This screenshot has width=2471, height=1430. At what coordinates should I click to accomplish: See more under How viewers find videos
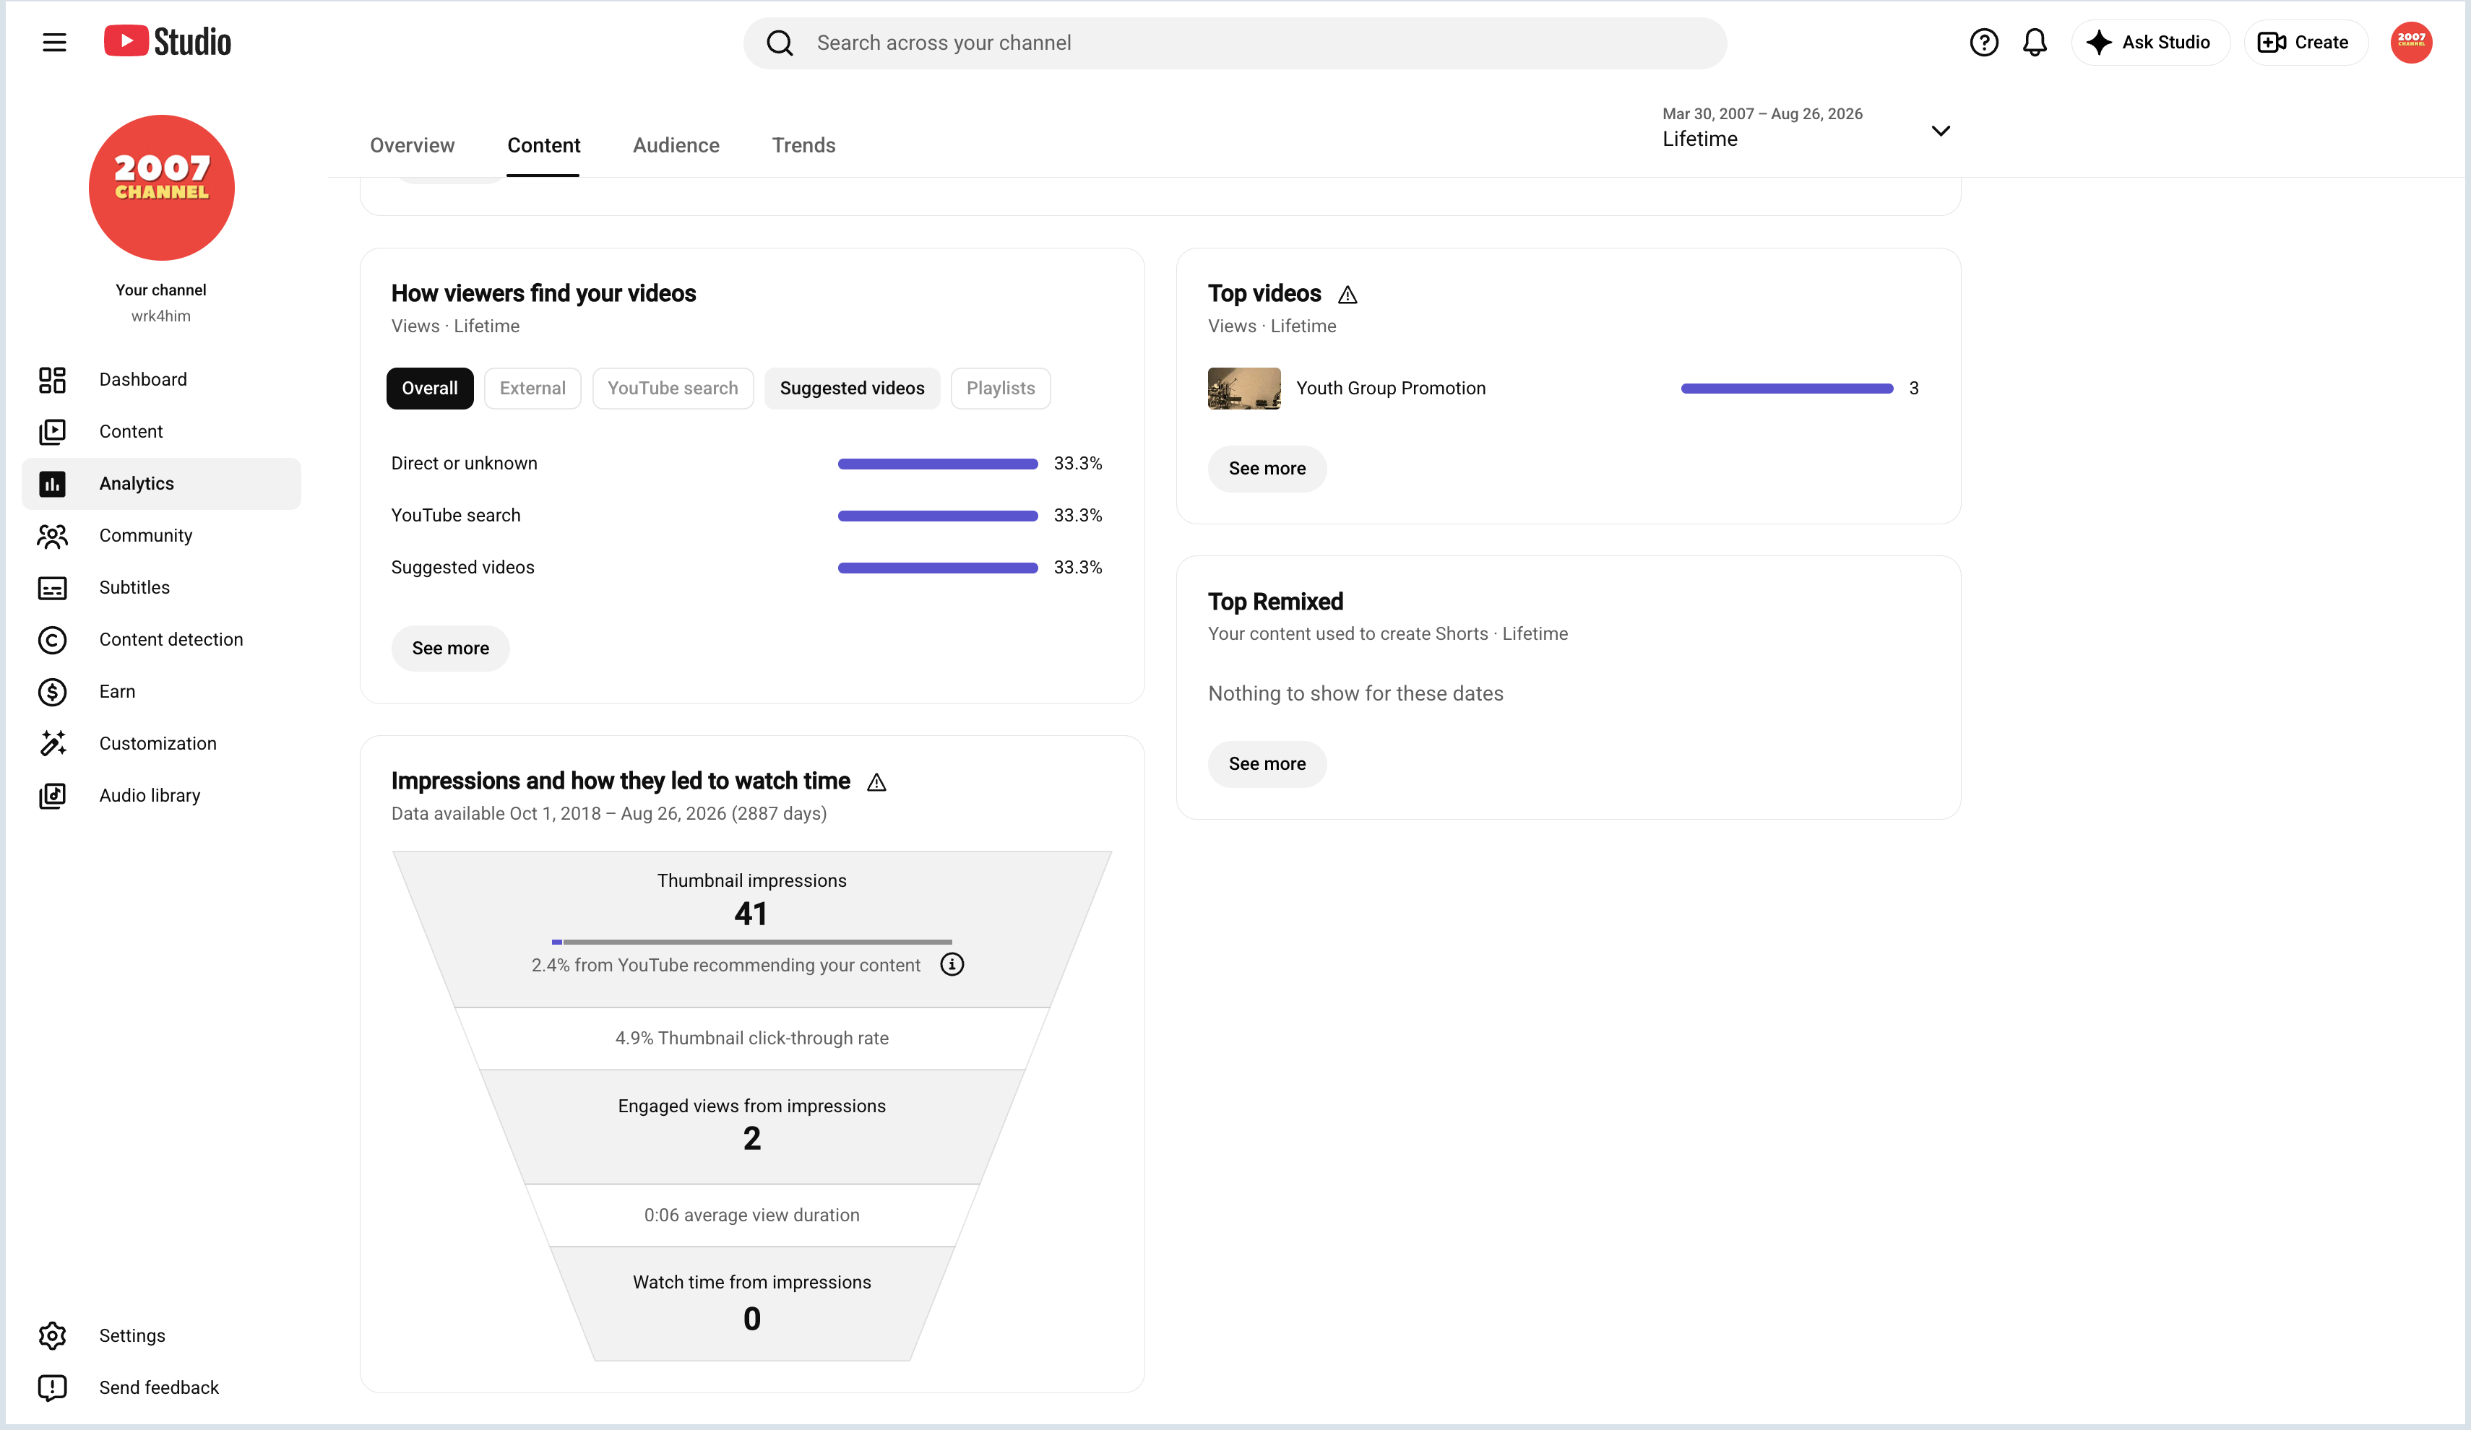(450, 648)
